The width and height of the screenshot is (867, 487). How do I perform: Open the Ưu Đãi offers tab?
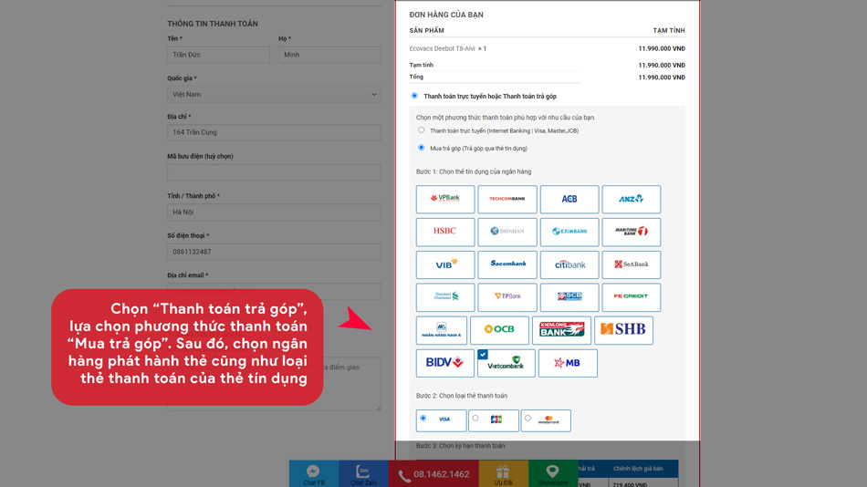(x=503, y=473)
